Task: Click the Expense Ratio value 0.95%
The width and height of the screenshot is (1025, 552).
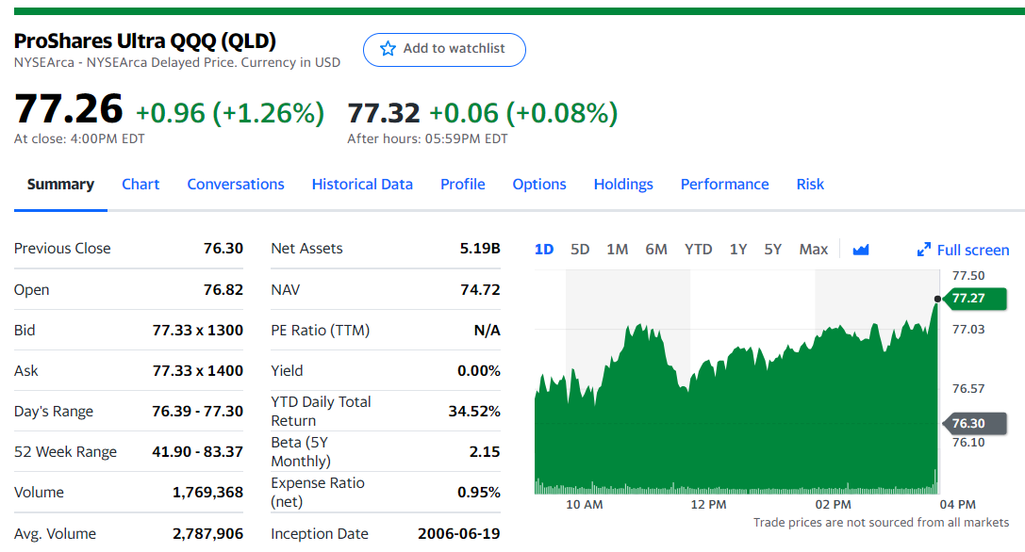Action: point(478,493)
